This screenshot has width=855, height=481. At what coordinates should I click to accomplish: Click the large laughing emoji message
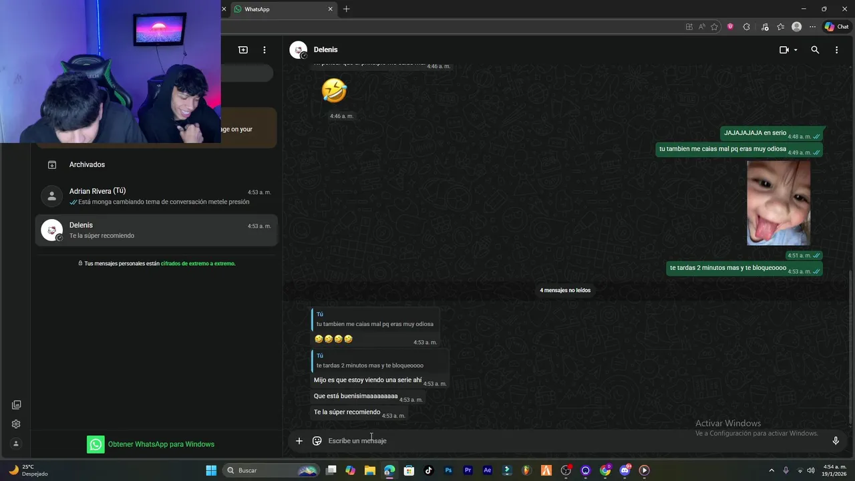tap(334, 90)
